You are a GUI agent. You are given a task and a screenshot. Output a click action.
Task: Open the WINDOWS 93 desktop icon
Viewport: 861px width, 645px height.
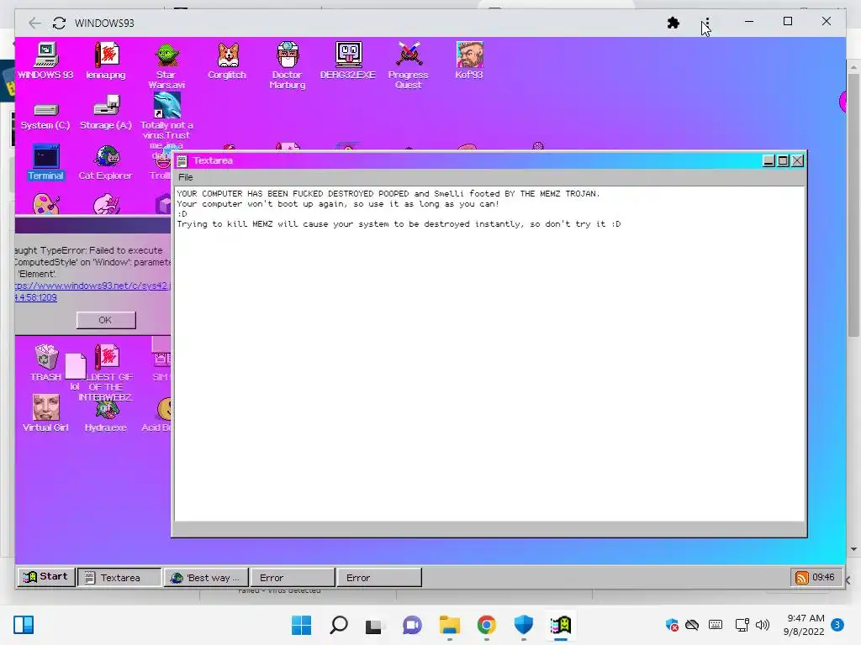[x=45, y=60]
